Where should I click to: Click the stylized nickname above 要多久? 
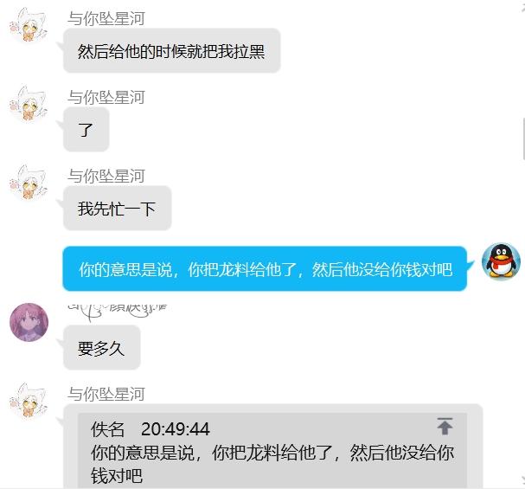pyautogui.click(x=117, y=312)
